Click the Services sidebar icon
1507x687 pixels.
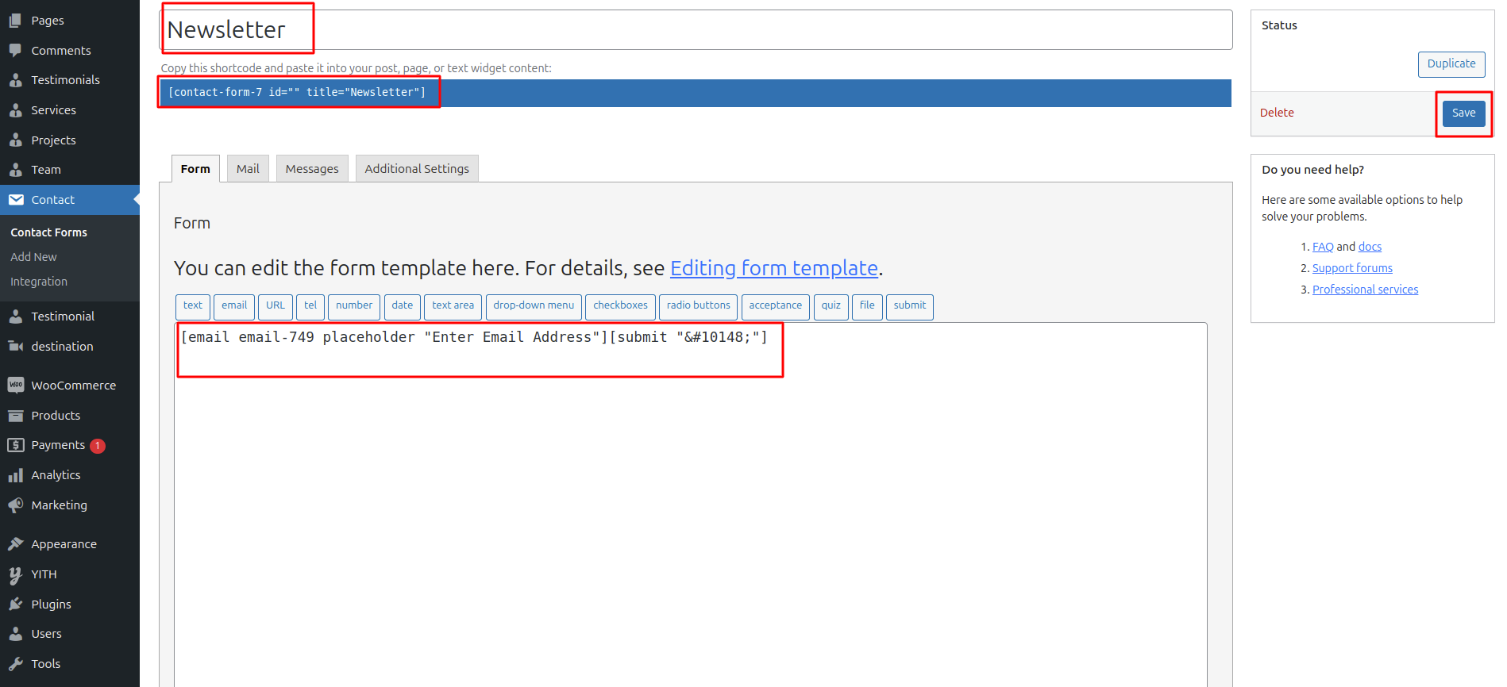pos(15,110)
